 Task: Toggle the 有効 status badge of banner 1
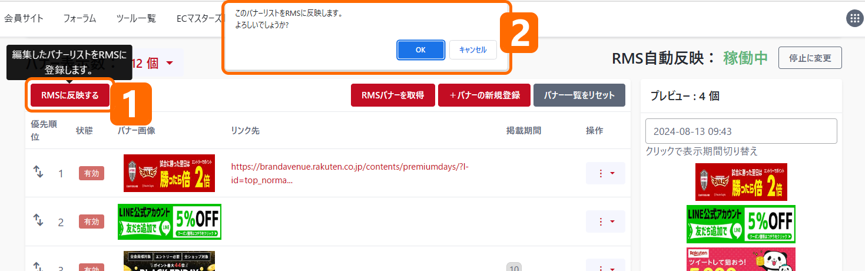coord(91,173)
